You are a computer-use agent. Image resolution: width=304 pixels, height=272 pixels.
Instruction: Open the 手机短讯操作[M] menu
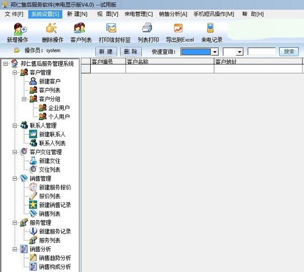click(214, 14)
